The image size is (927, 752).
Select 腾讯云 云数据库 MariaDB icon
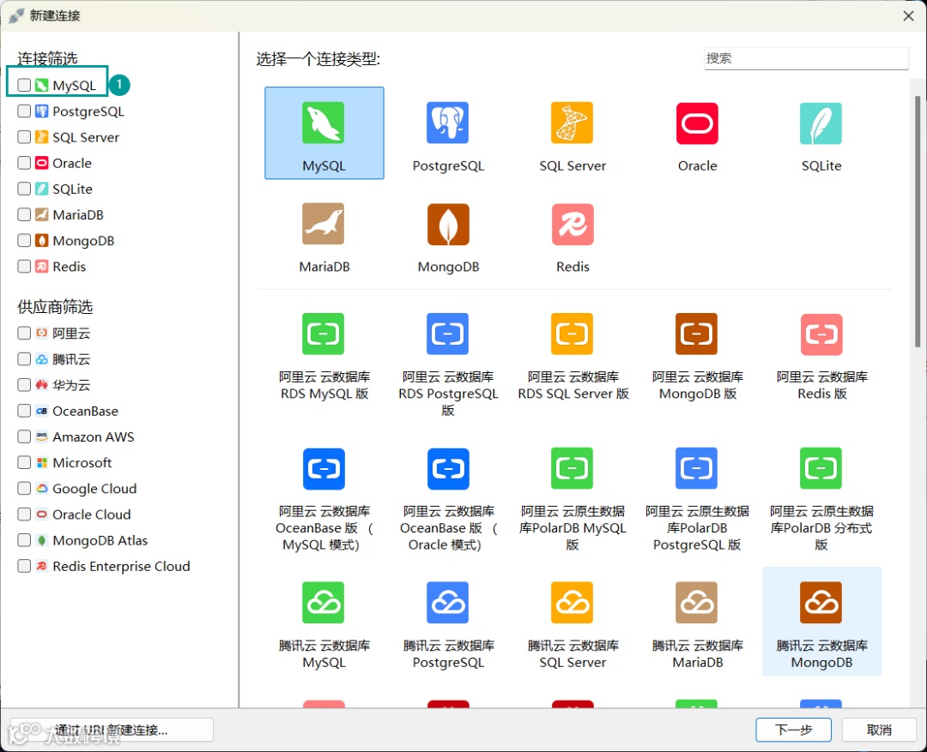696,603
